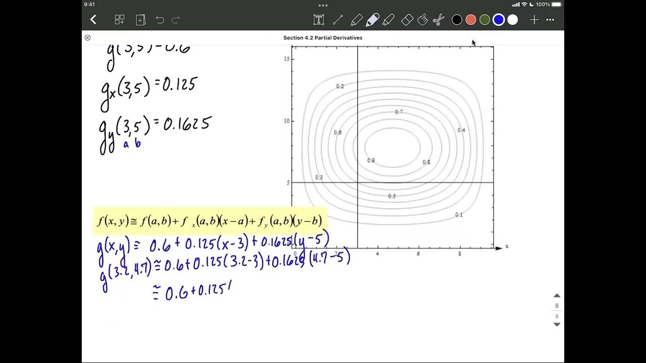The width and height of the screenshot is (646, 363).
Task: Select the Text box tool
Action: pos(318,20)
